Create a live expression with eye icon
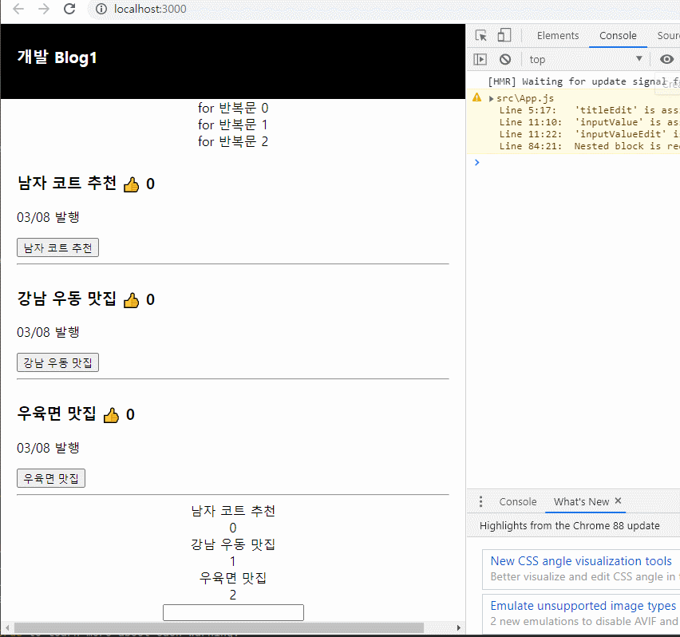This screenshot has height=637, width=680. (x=666, y=59)
